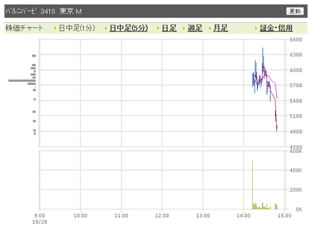312x236 pixels.
Task: Click the 5100 price axis label
Action: point(296,116)
